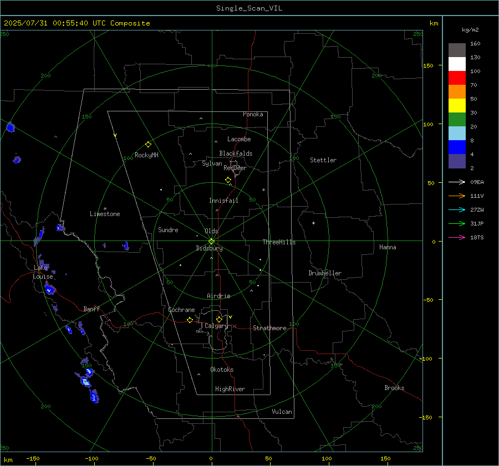
Task: Select the RedDeer label
Action: pyautogui.click(x=235, y=168)
